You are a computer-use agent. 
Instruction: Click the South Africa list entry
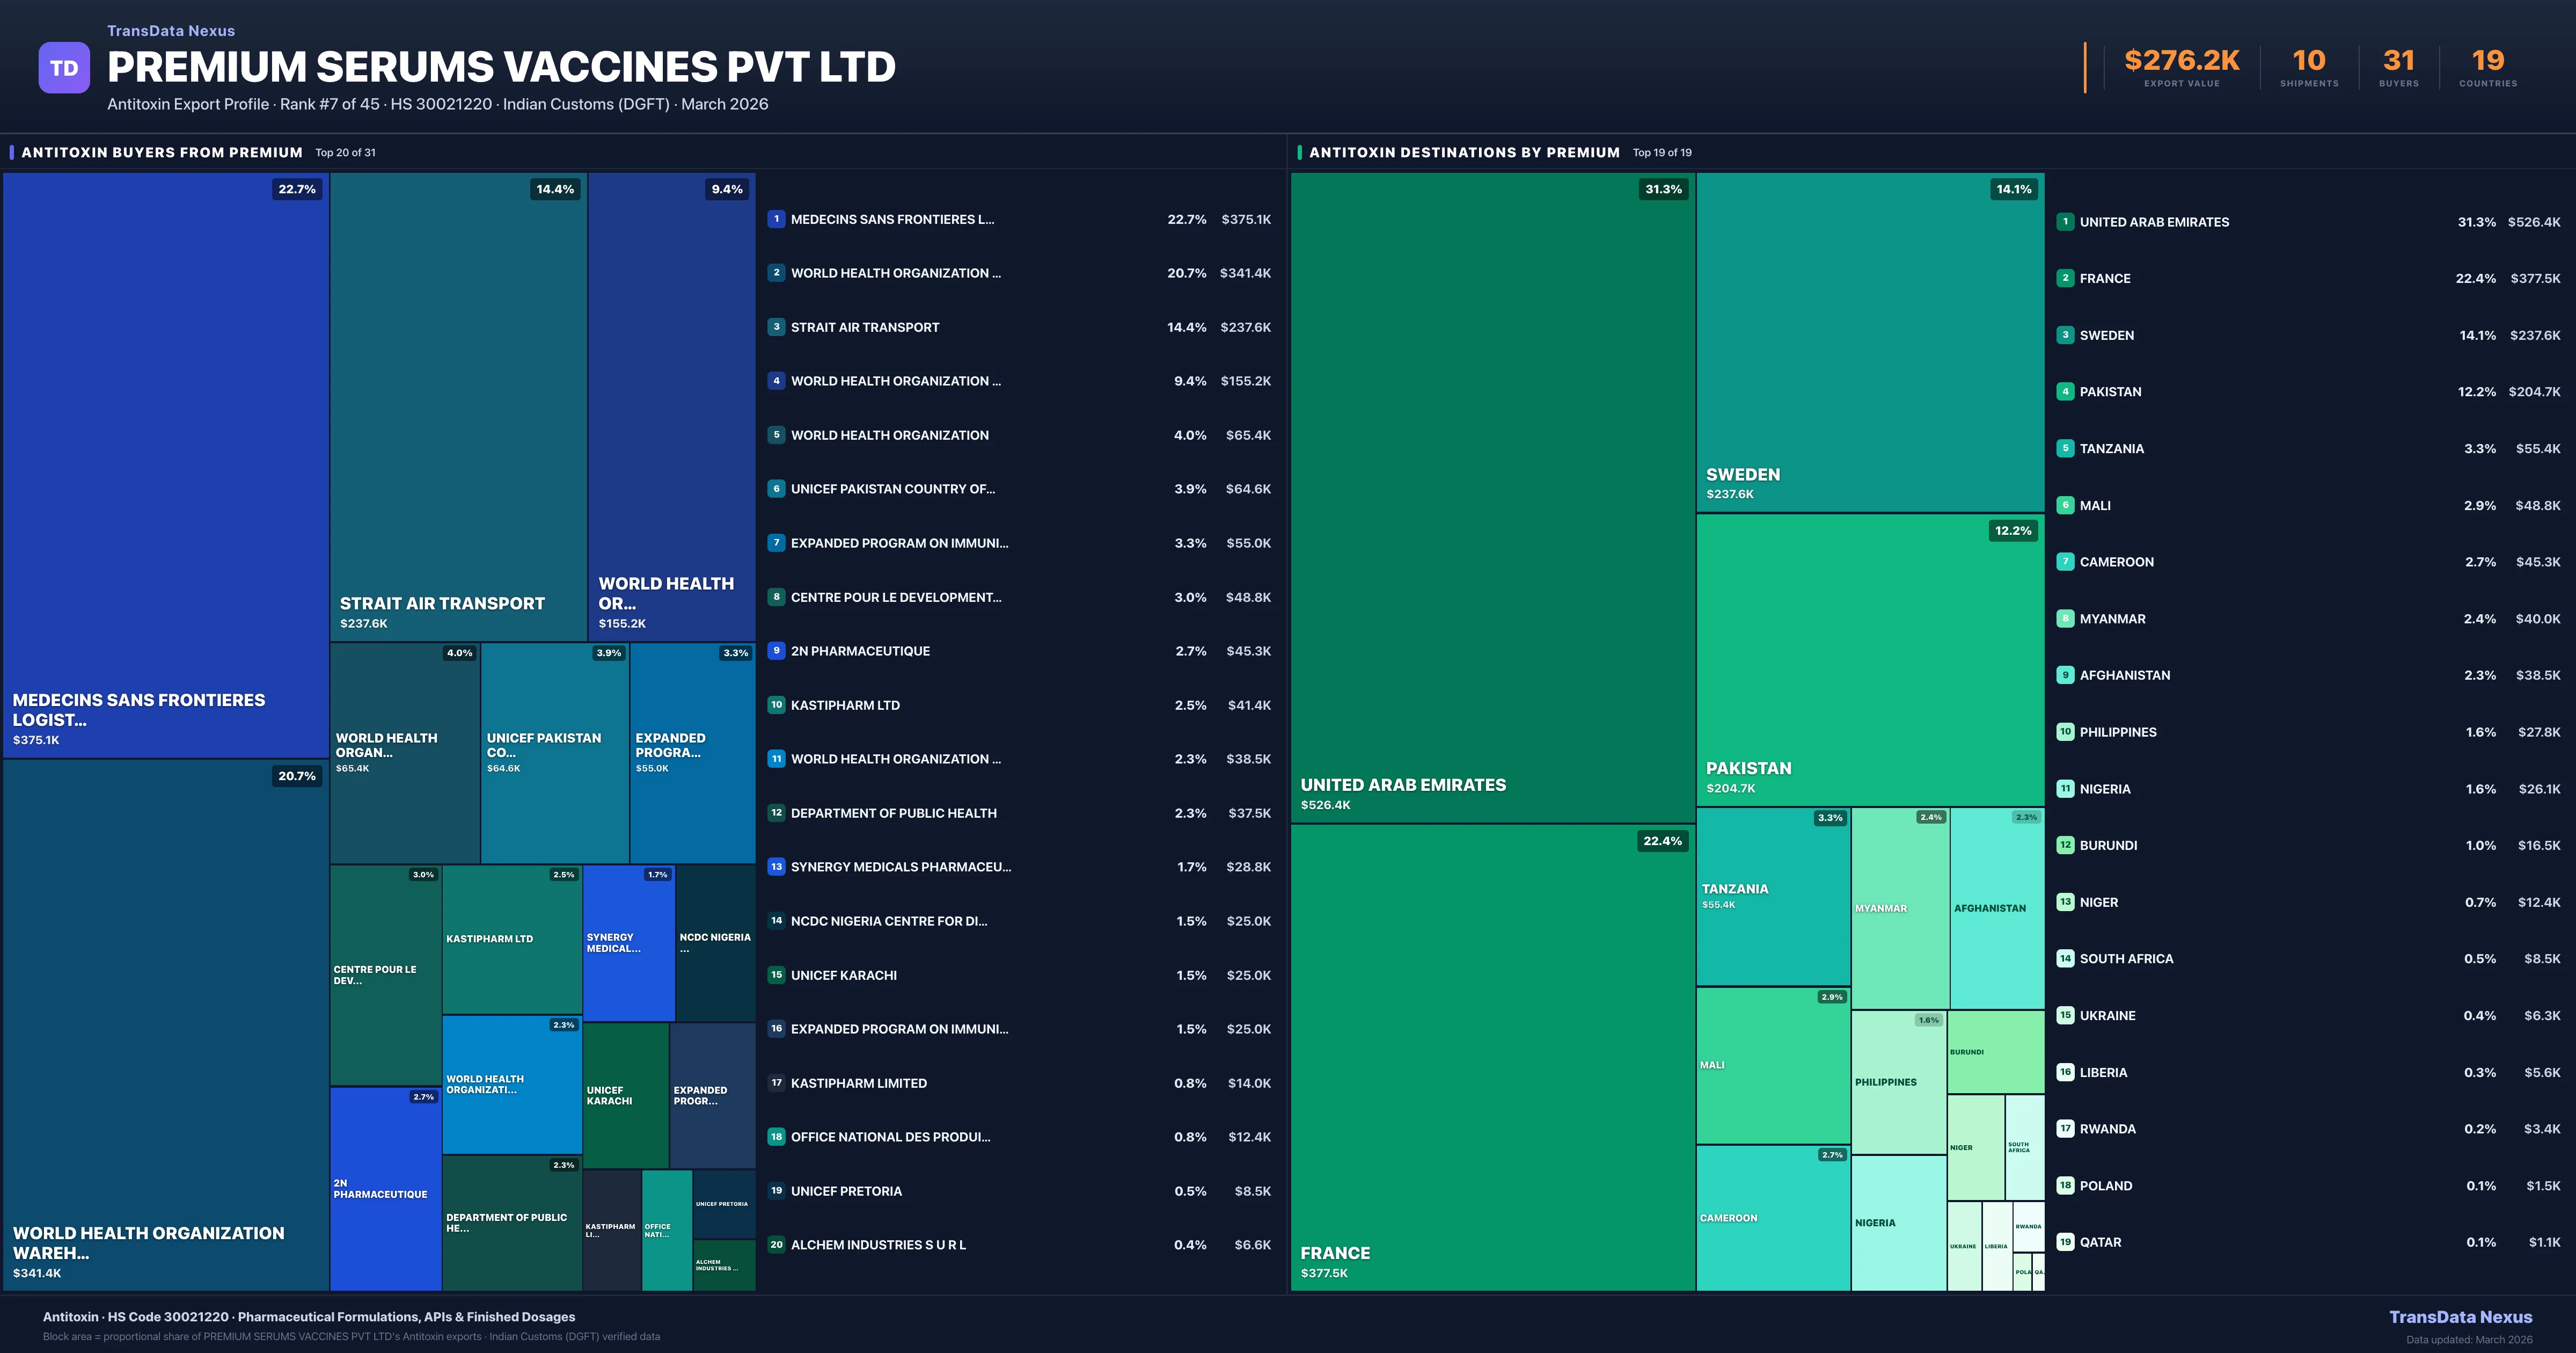[x=2126, y=959]
